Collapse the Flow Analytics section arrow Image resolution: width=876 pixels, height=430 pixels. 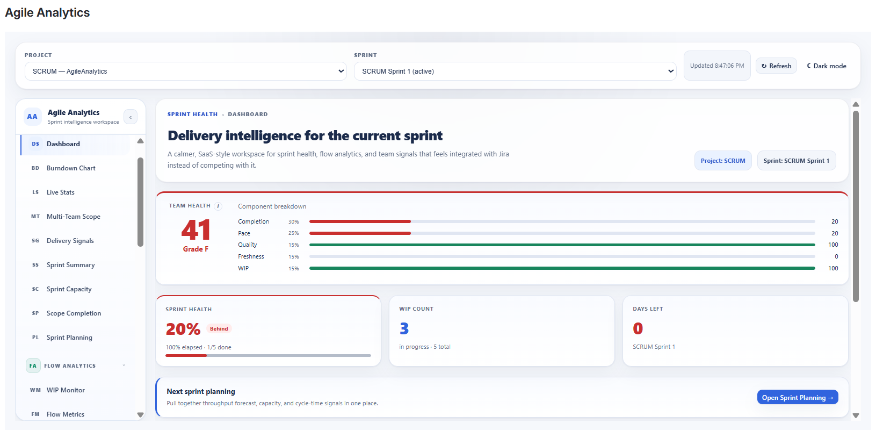[x=124, y=365]
